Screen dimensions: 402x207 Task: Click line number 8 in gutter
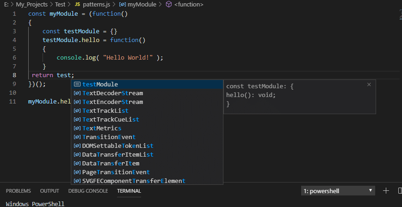pos(14,75)
